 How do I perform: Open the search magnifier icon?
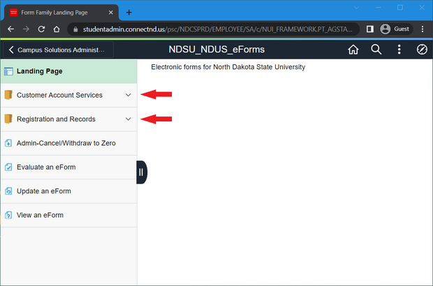pyautogui.click(x=376, y=50)
